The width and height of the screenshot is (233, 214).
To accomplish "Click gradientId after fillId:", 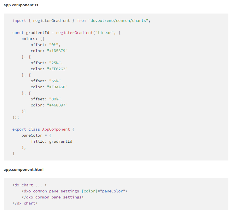I will point(61,142).
